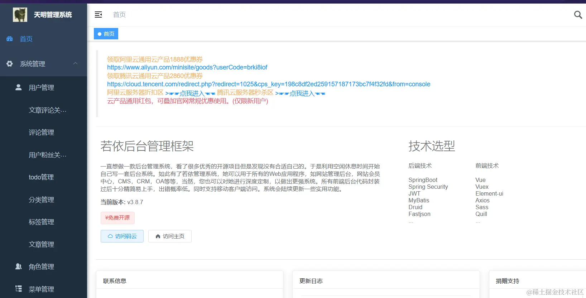This screenshot has height=298, width=586.
Task: Click Quill in the frontend list
Action: point(481,214)
